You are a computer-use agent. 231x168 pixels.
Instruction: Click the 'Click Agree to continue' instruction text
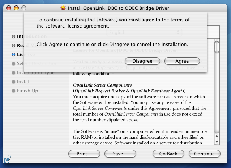[112, 45]
